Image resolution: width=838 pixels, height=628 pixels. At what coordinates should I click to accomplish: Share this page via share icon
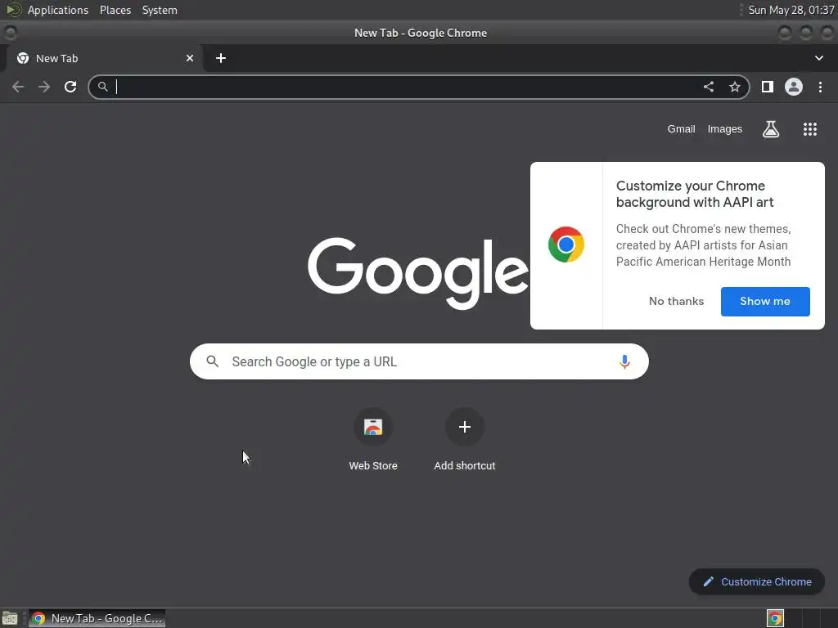pyautogui.click(x=709, y=87)
